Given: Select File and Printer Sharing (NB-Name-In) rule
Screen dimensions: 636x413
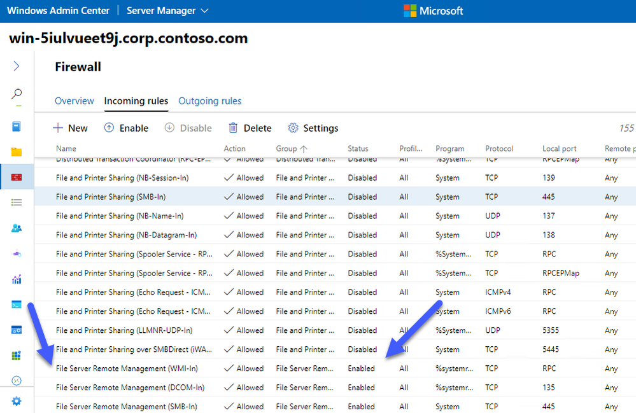Looking at the screenshot, I should tap(335, 216).
